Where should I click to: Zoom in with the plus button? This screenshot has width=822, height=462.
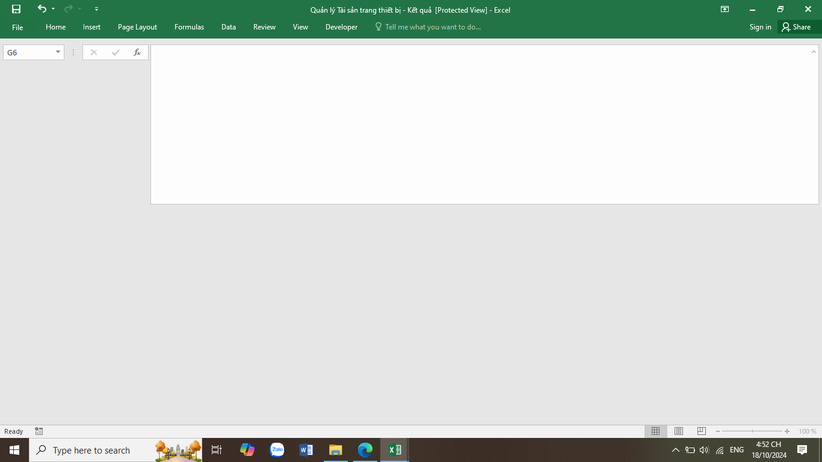click(787, 431)
